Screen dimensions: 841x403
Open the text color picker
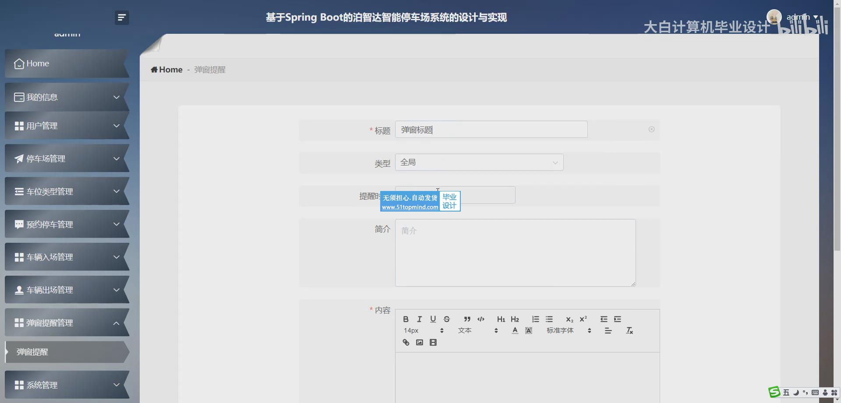515,331
